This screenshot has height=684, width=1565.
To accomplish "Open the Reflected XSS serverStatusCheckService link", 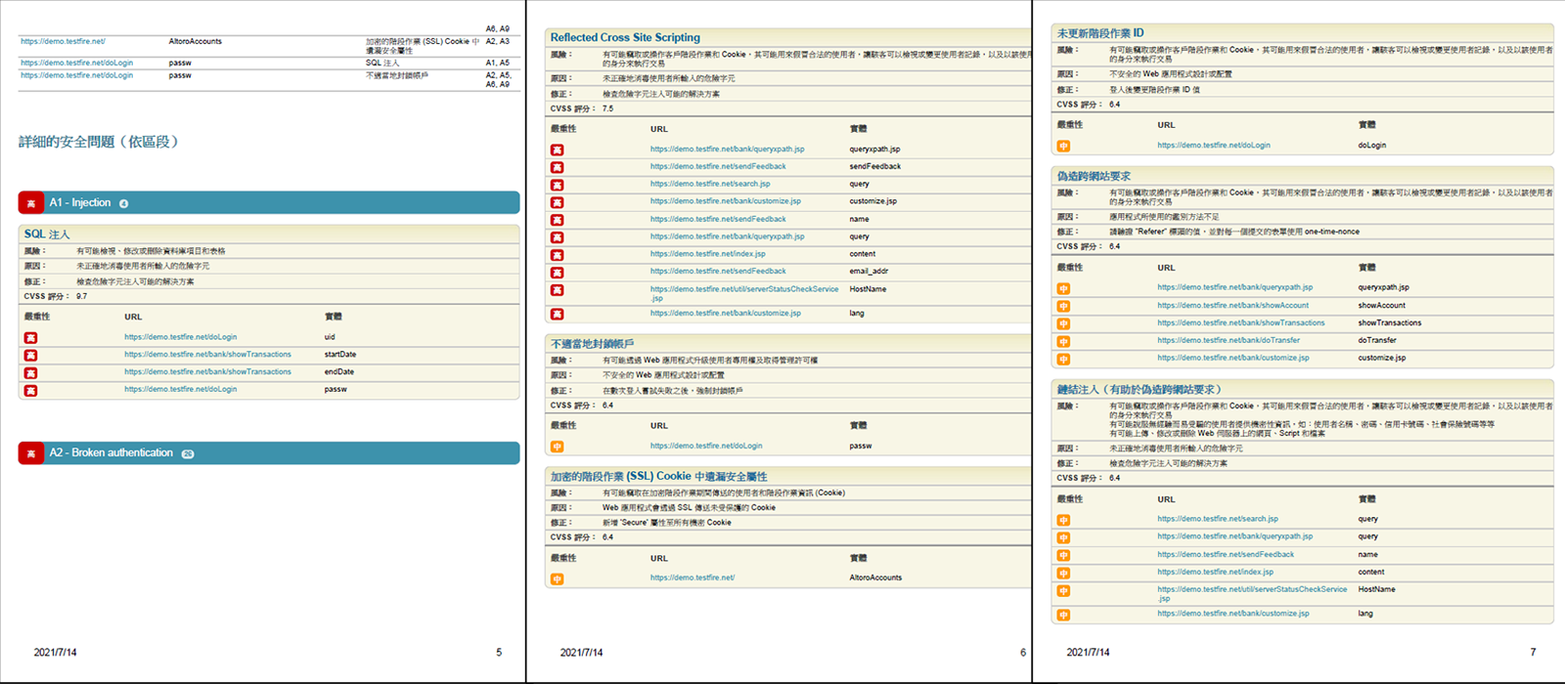I will (744, 293).
